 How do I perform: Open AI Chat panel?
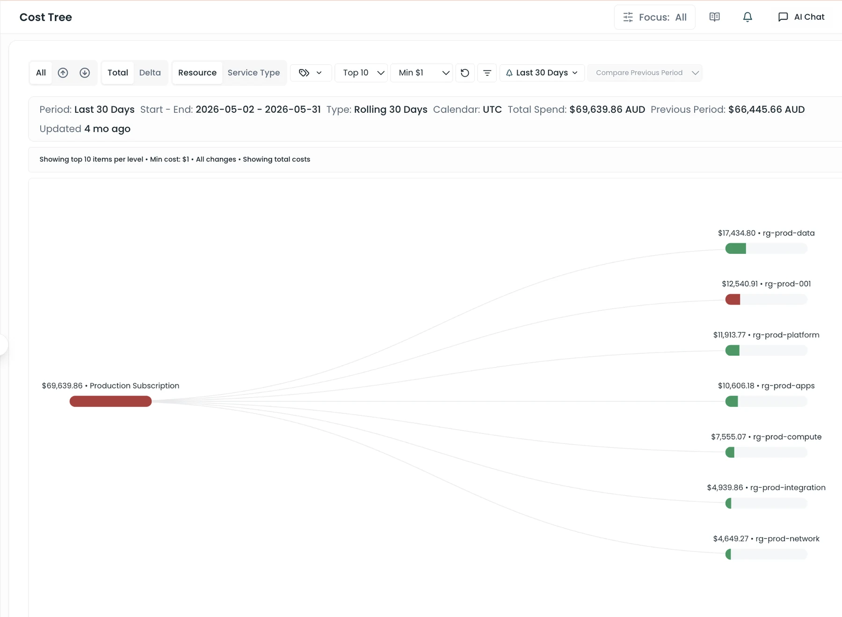(x=801, y=17)
